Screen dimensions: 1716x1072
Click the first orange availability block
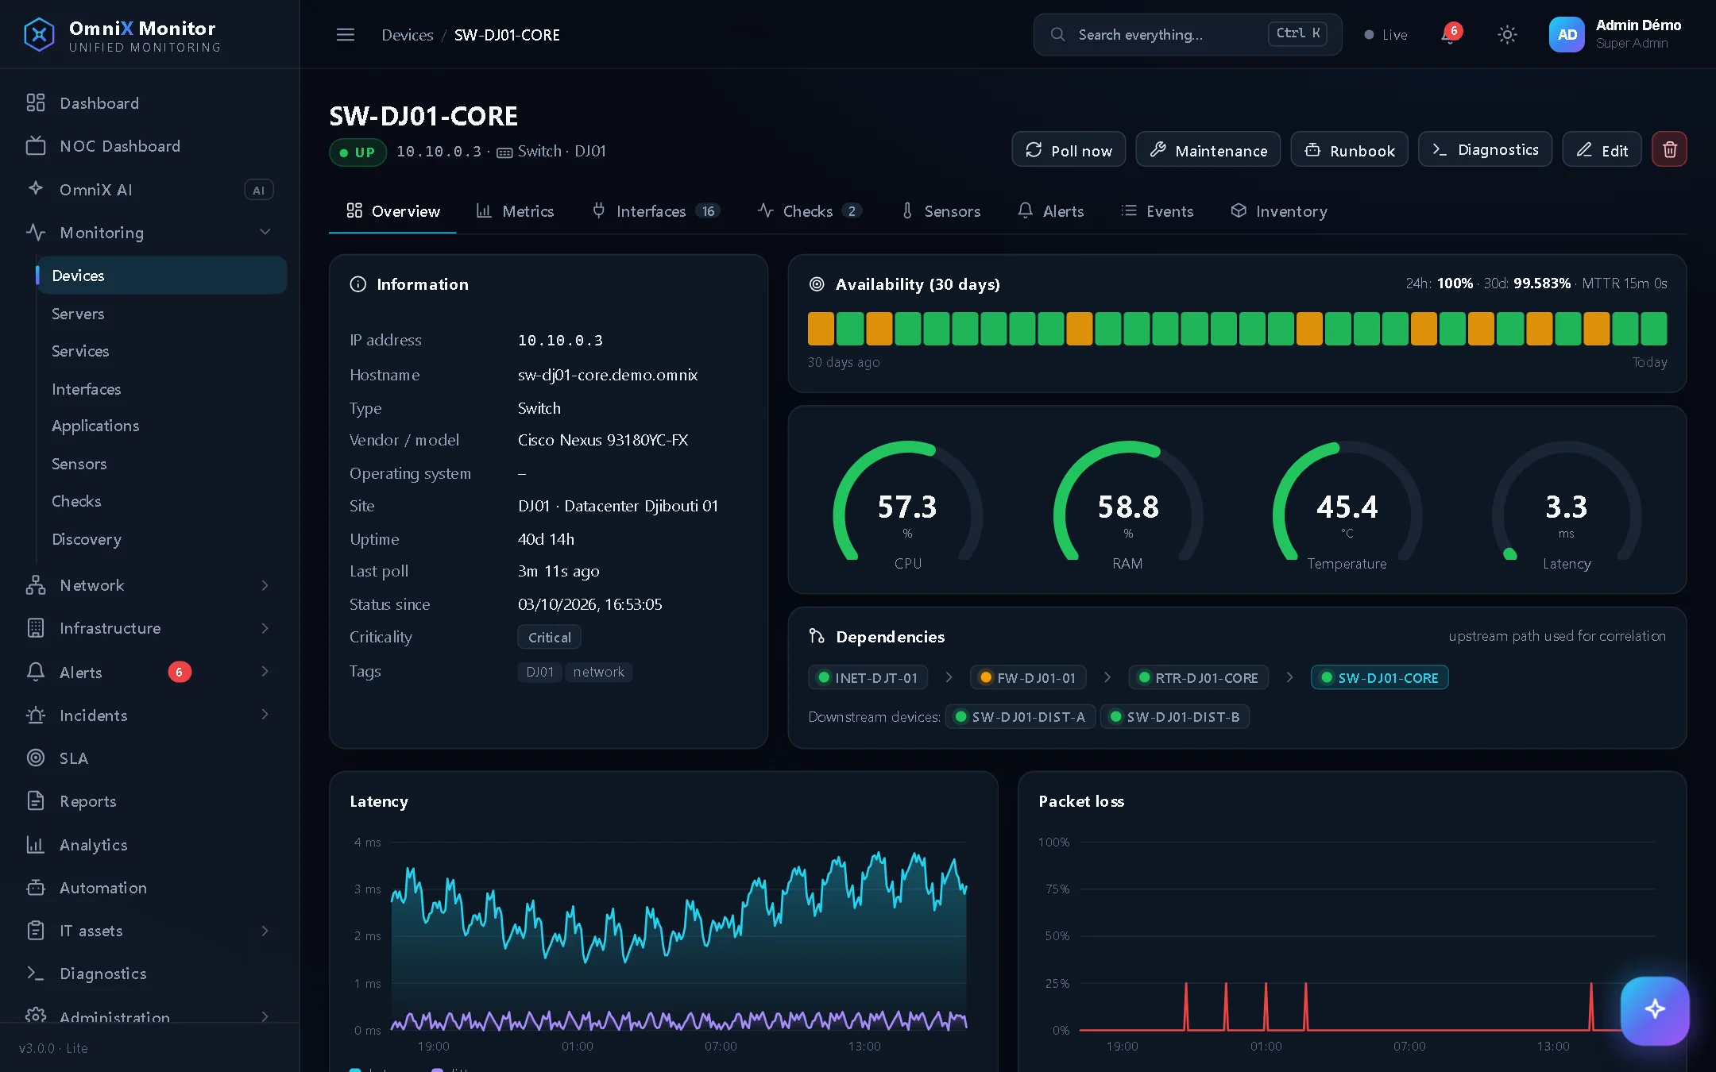pos(821,328)
